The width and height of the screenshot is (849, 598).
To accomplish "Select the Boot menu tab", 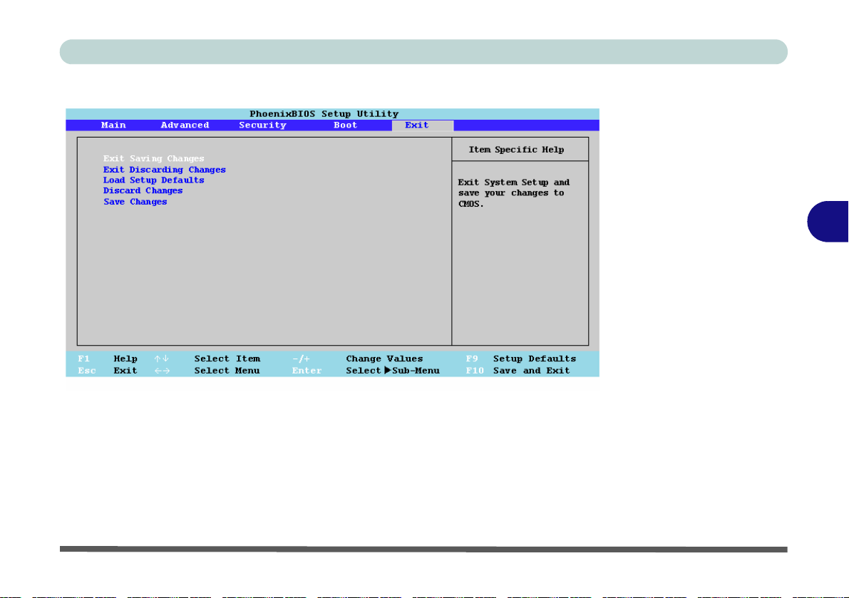I will click(346, 125).
